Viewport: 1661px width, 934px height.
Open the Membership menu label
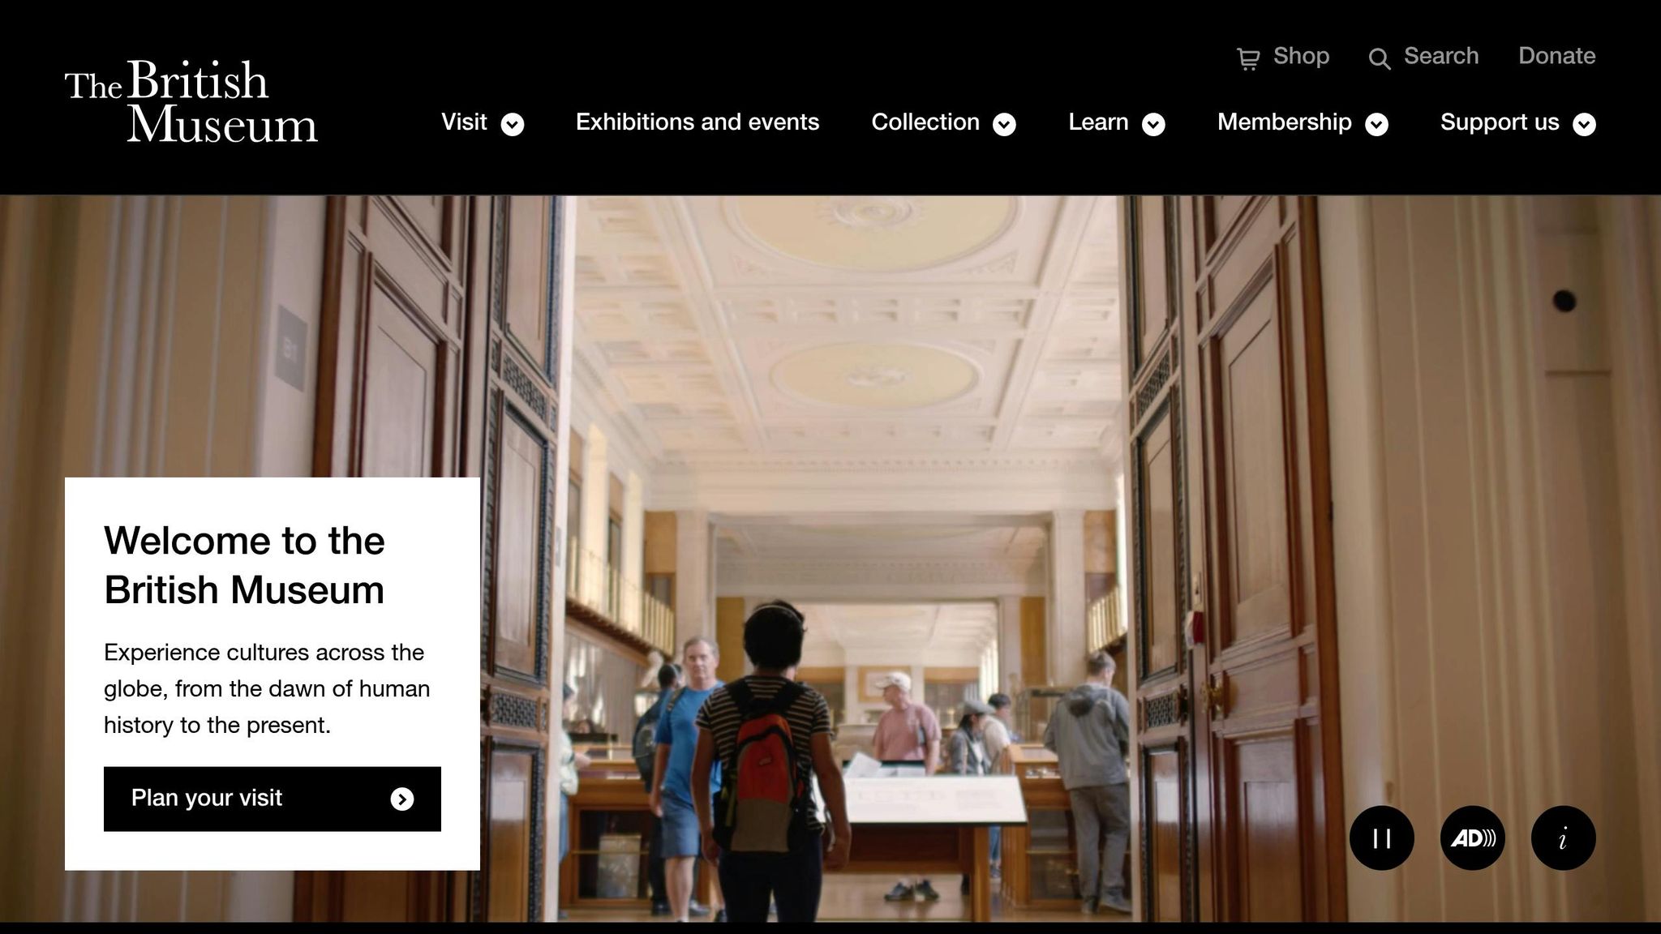coord(1285,122)
